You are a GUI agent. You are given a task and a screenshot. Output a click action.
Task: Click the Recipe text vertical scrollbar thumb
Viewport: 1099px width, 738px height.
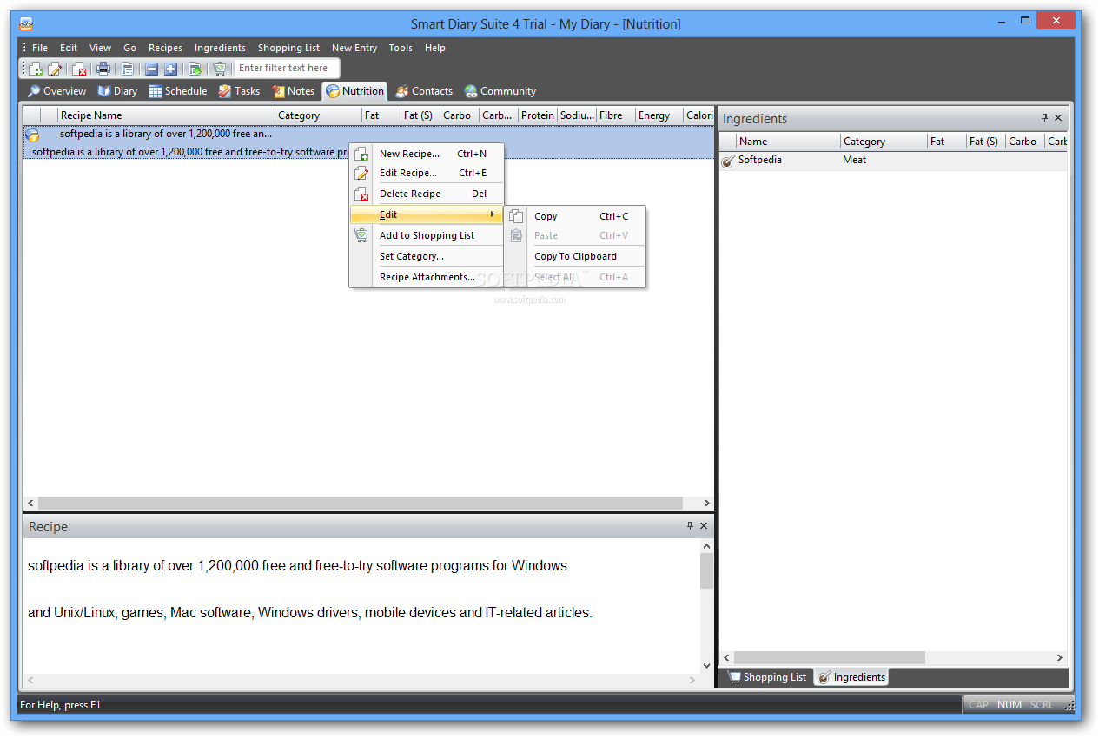click(x=706, y=571)
